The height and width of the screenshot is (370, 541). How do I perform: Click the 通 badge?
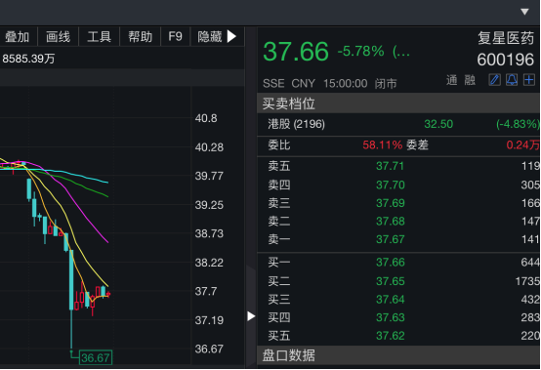451,80
